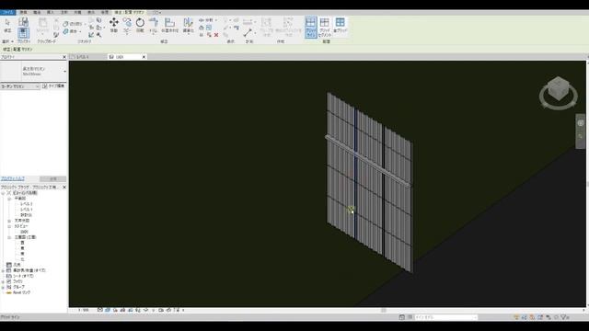Screen dimensions: 589x331
Task: Open the 選択 panel dropdown
Action: (7, 41)
